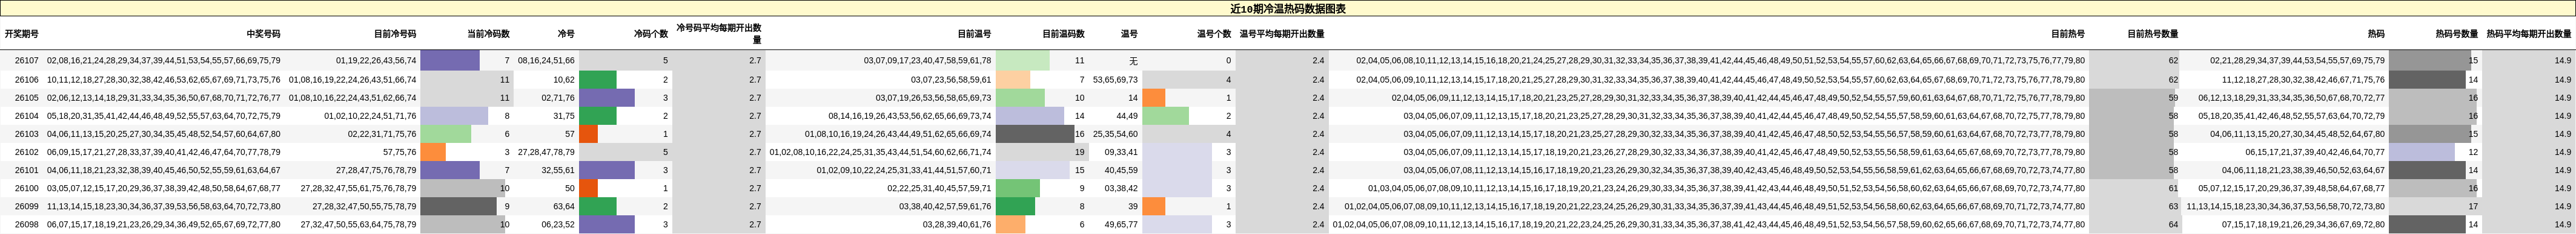
Task: Click 温号个数 value 0 in row 26107
Action: tap(1229, 61)
